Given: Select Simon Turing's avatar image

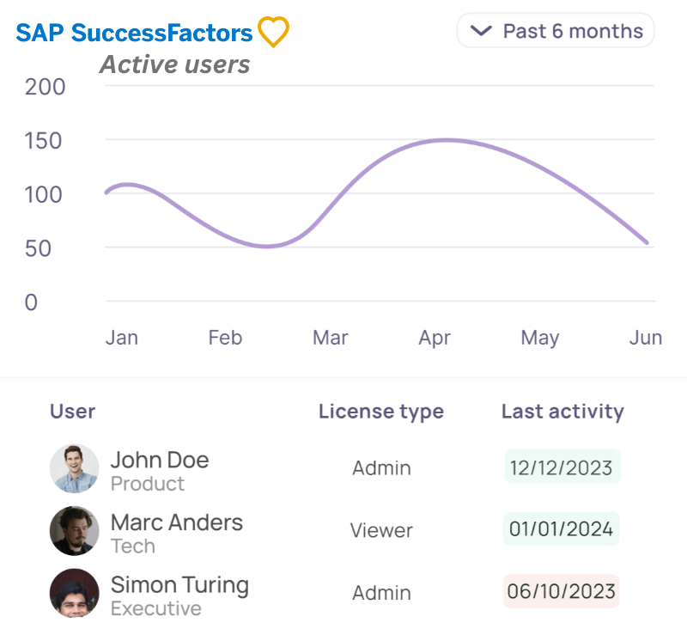Looking at the screenshot, I should [x=75, y=593].
